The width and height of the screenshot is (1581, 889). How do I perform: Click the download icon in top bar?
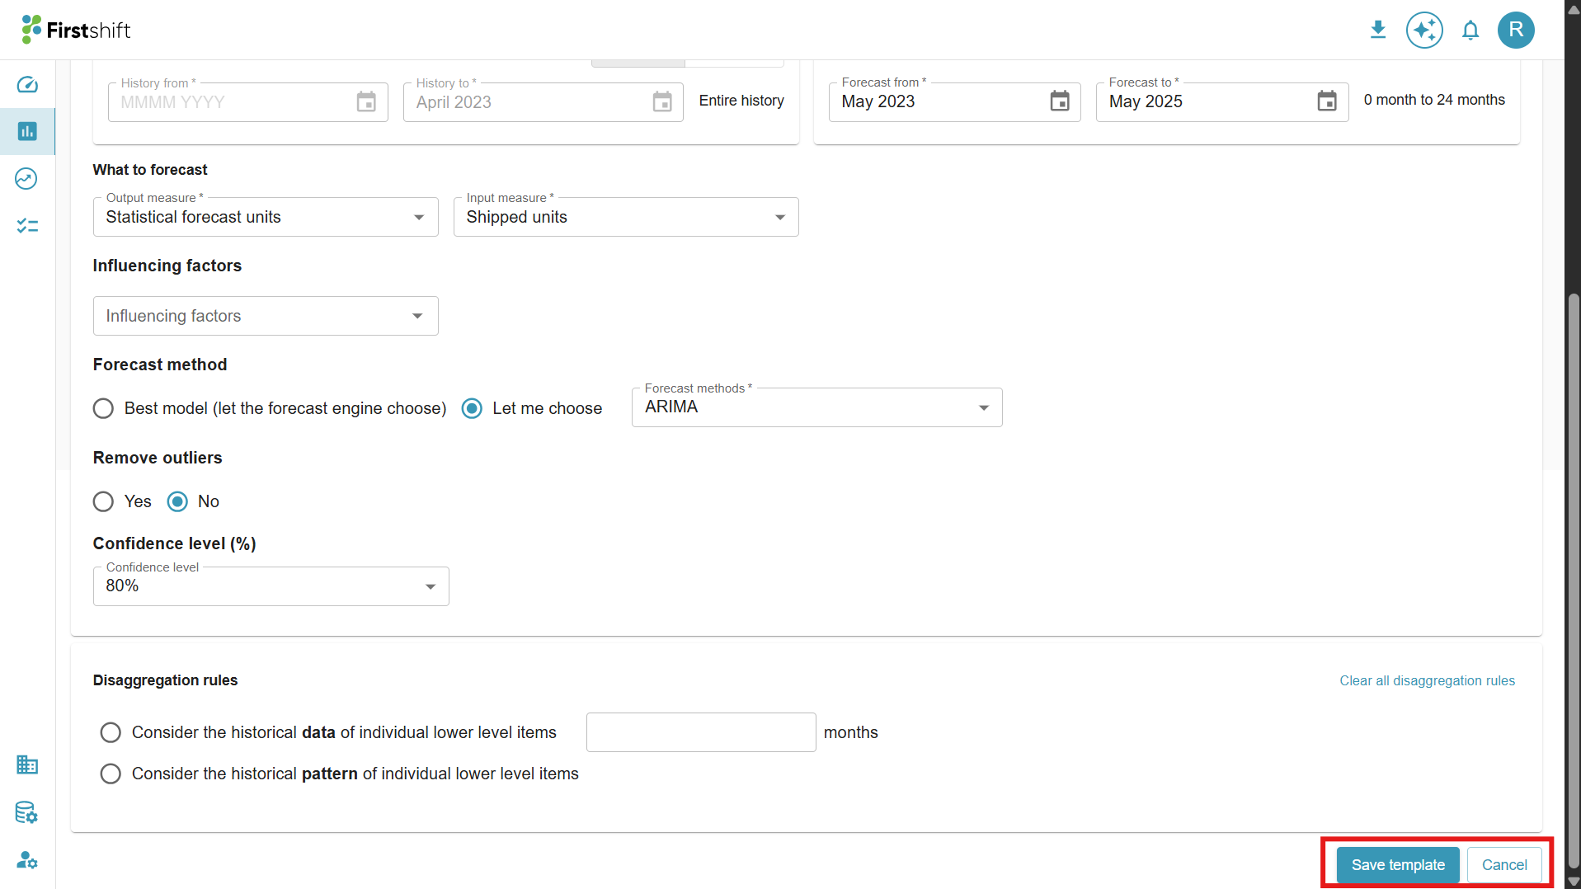pos(1378,31)
